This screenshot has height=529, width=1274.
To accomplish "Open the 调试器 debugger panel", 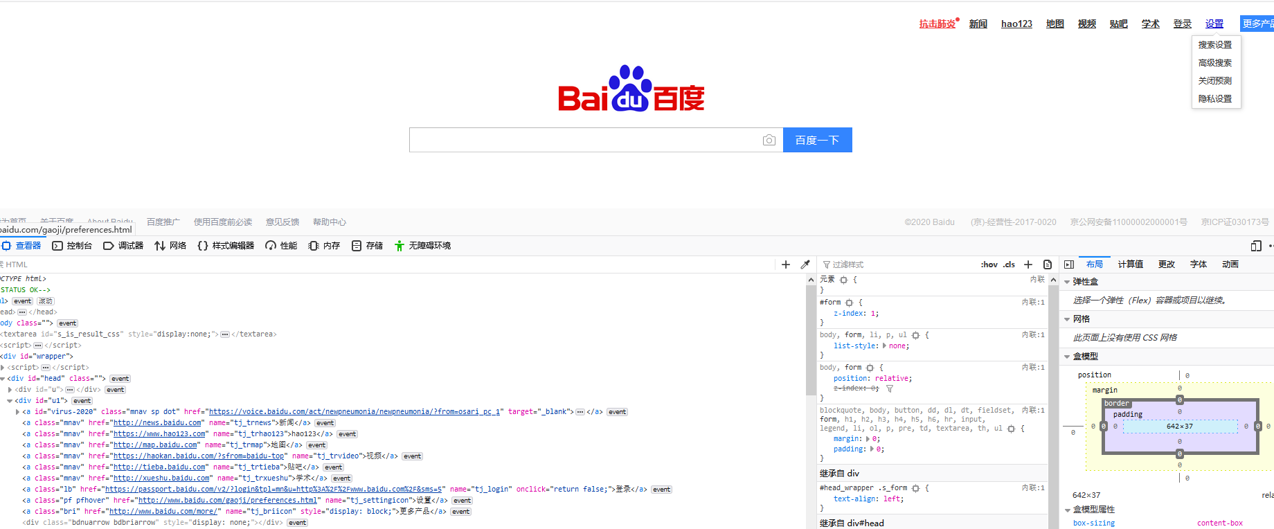I will [123, 246].
